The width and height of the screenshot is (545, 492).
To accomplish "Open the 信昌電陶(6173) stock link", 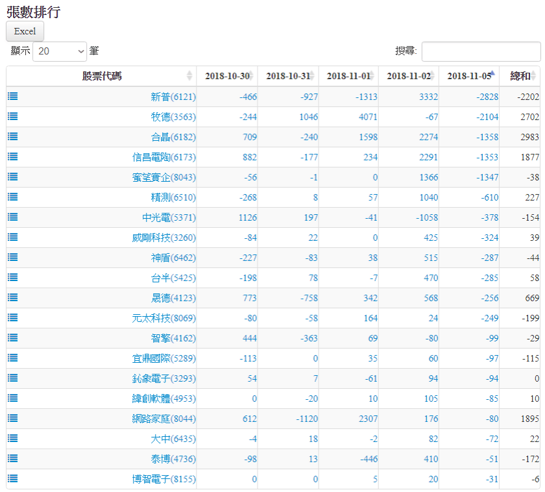I will point(163,157).
